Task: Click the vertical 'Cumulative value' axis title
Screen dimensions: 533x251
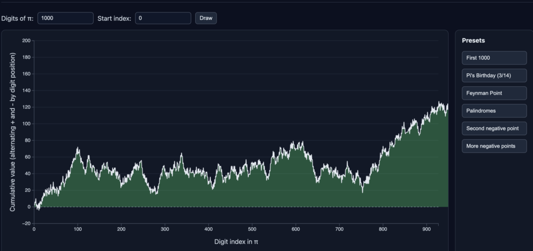Action: pos(12,132)
